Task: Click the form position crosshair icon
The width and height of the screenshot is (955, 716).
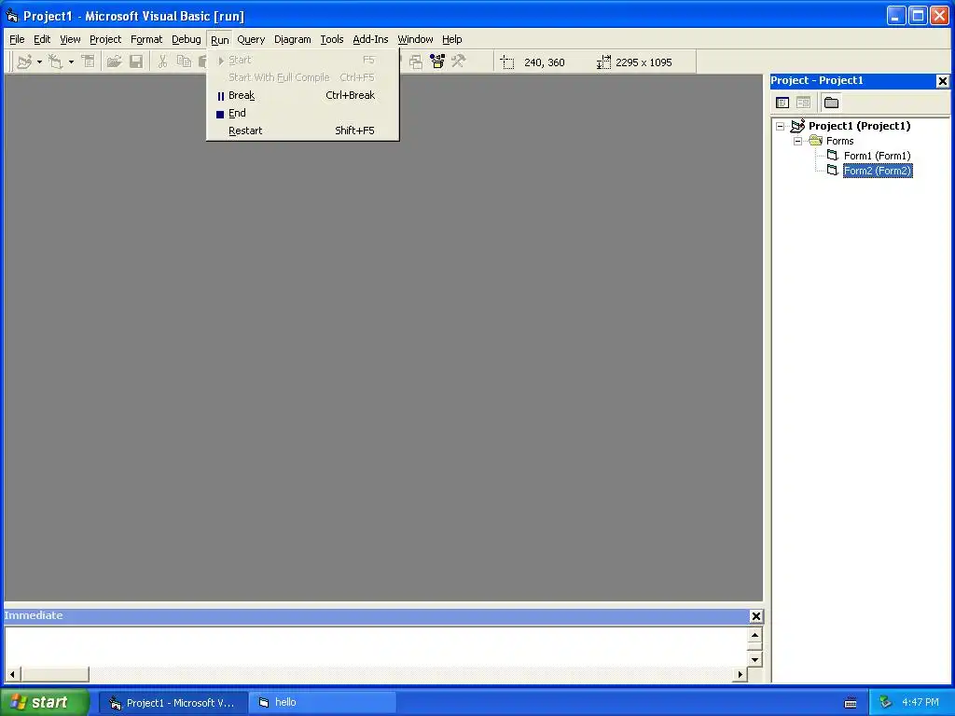Action: [507, 62]
